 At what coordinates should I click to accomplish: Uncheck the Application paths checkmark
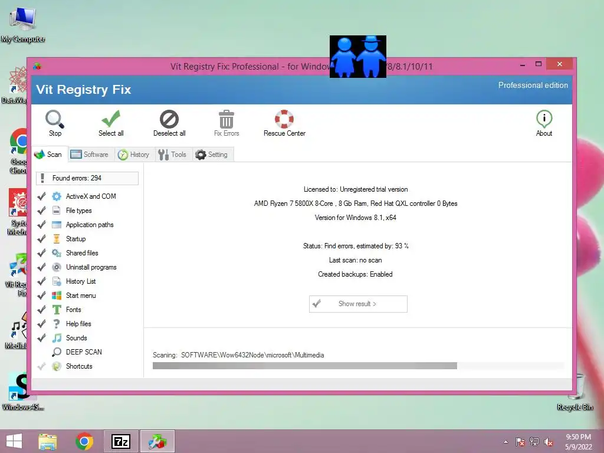pyautogui.click(x=41, y=225)
